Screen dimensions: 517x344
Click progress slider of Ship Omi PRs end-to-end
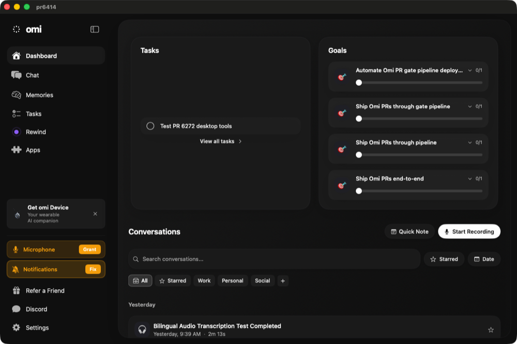419,191
